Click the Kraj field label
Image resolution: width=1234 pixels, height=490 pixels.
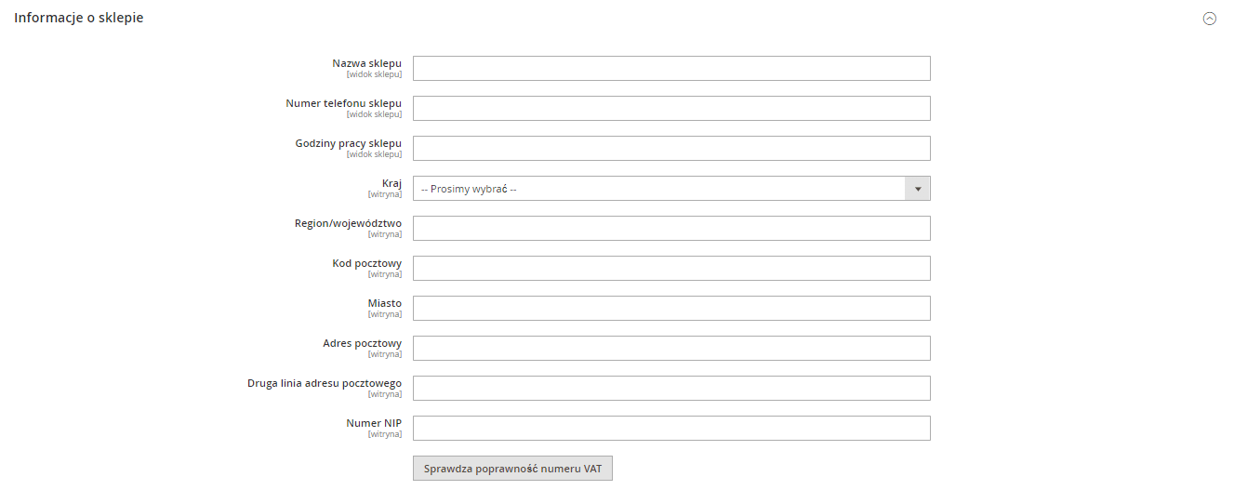point(391,183)
